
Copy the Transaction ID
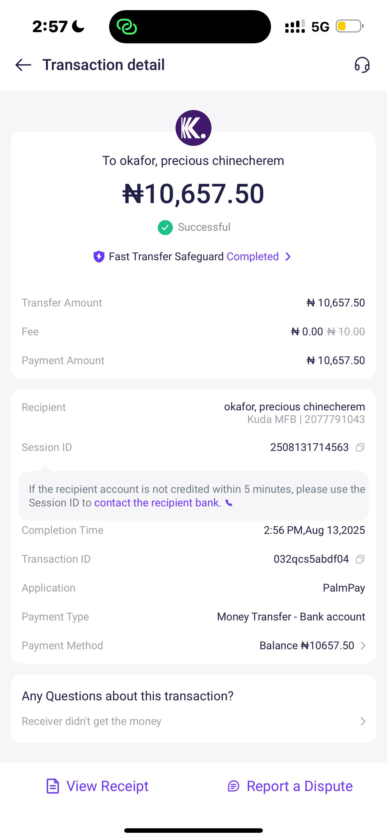pos(360,559)
